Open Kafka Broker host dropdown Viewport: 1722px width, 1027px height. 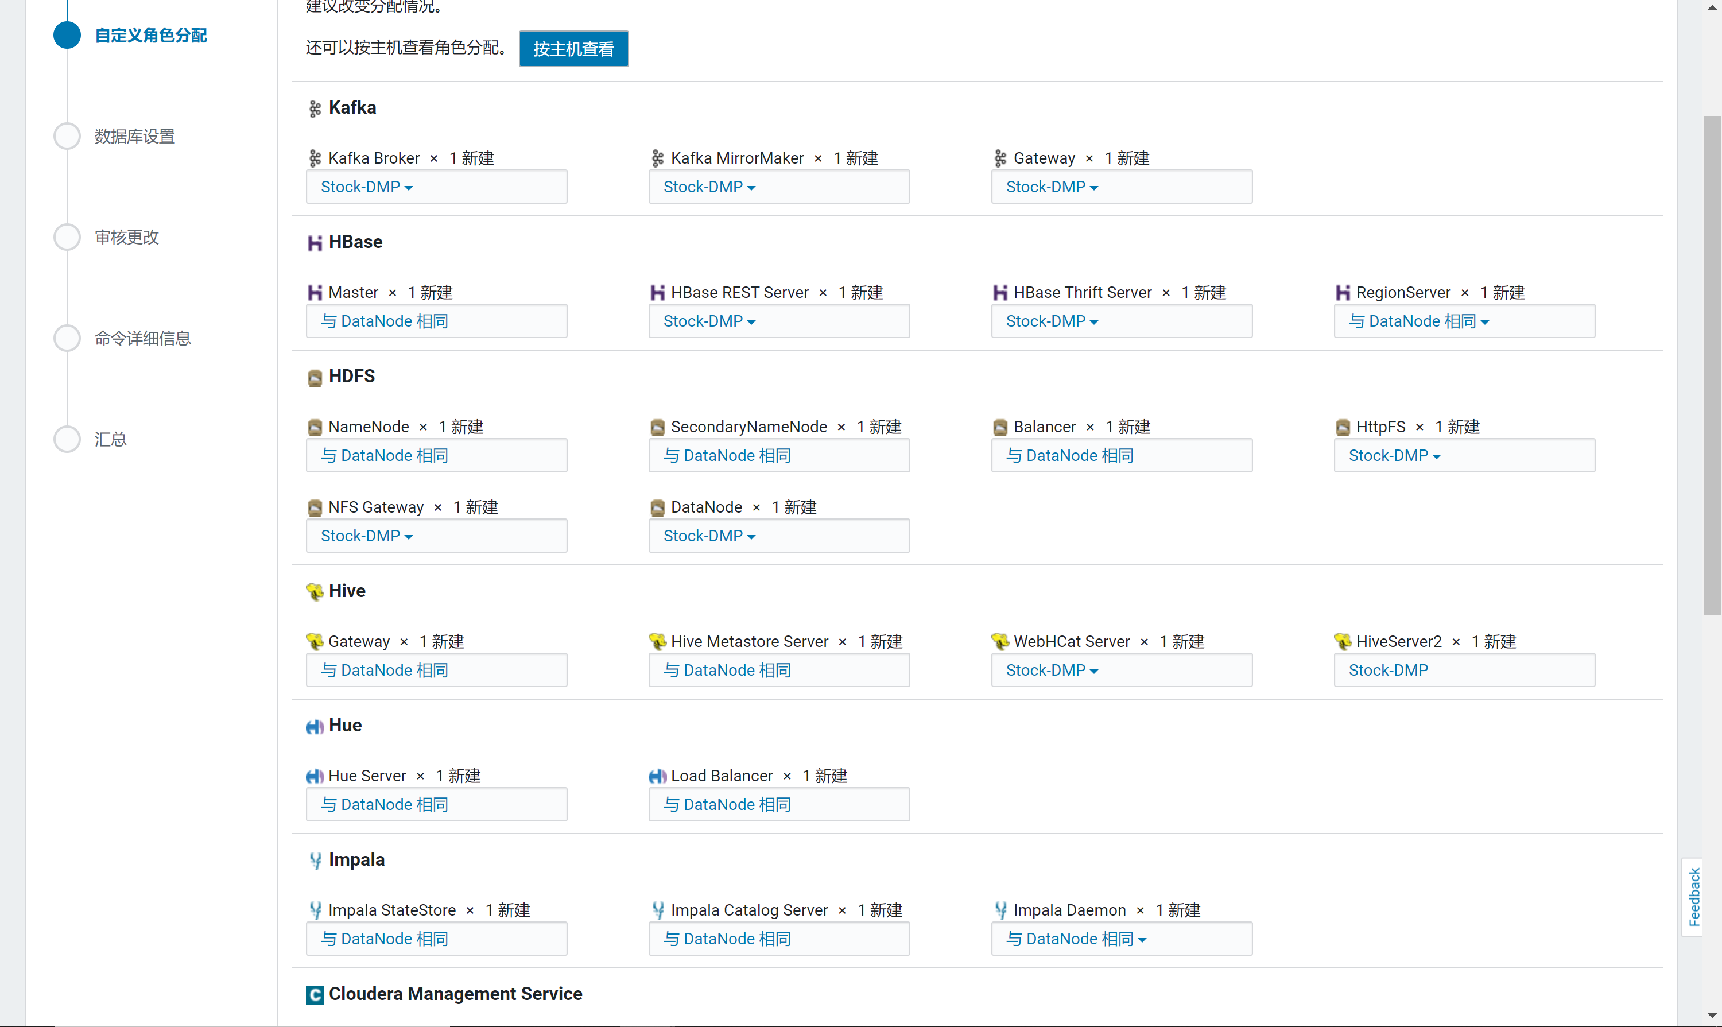[437, 187]
